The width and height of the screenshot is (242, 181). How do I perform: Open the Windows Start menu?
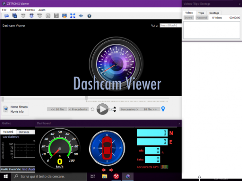click(x=6, y=176)
